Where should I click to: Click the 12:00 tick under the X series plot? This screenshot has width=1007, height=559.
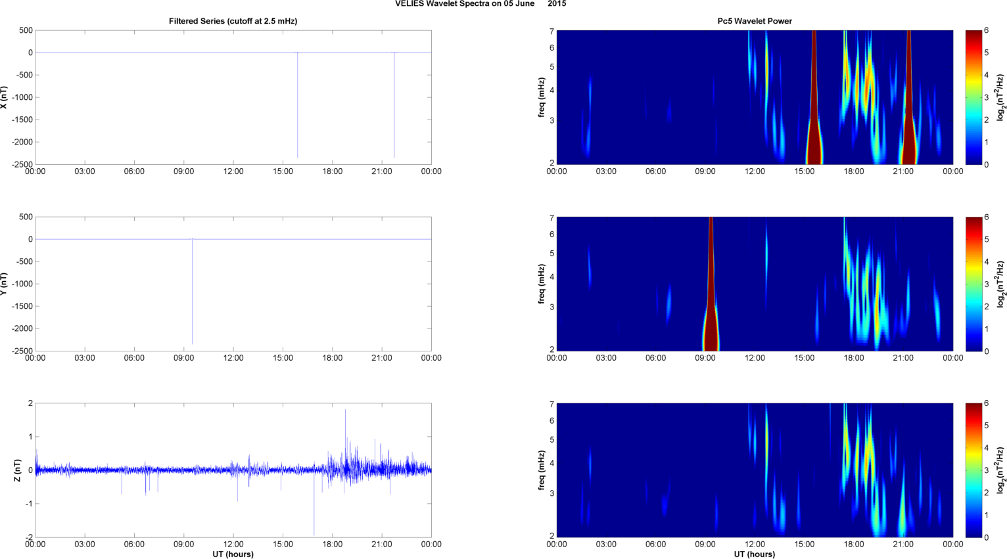[x=233, y=171]
